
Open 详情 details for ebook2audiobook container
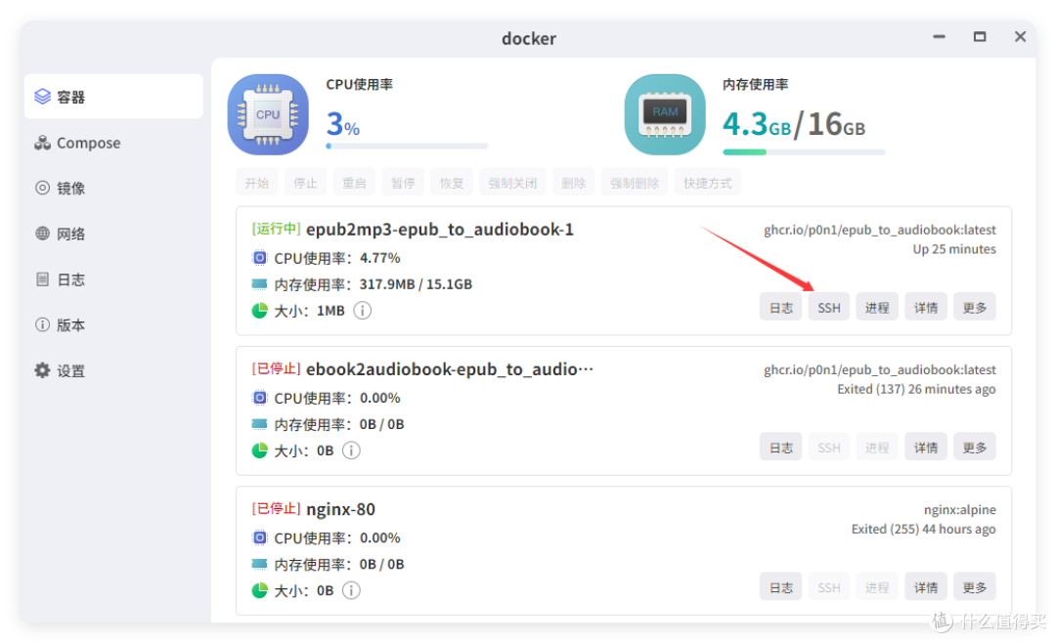pyautogui.click(x=926, y=447)
